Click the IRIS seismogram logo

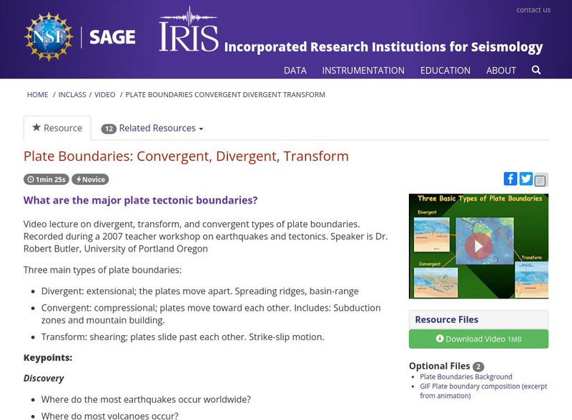click(187, 34)
